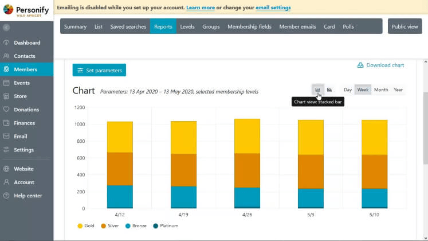Click the Dashboard sidebar icon
428x241 pixels.
click(x=6, y=42)
